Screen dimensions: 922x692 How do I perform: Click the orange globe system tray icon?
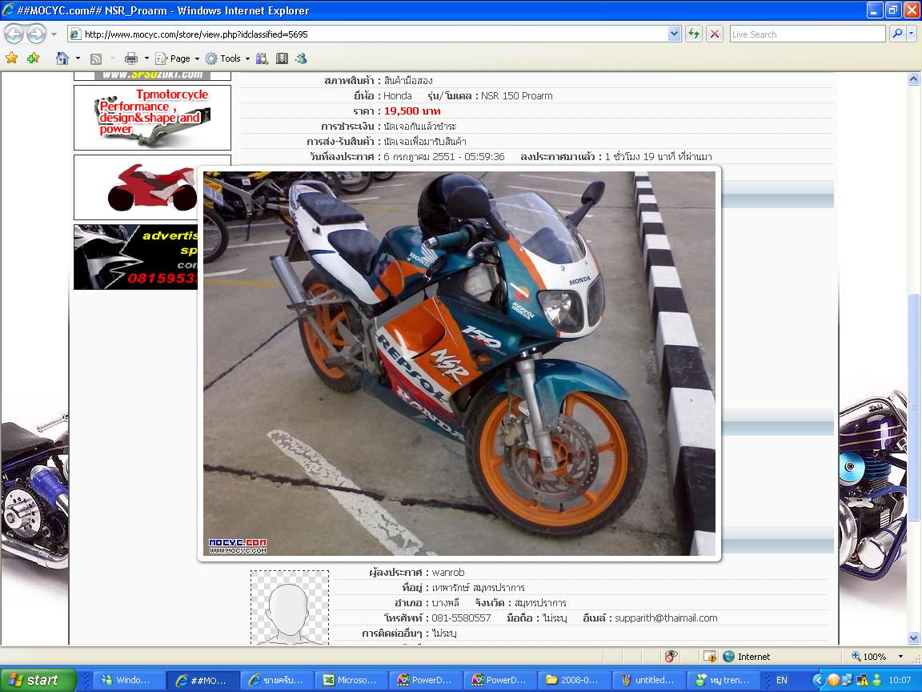point(833,680)
